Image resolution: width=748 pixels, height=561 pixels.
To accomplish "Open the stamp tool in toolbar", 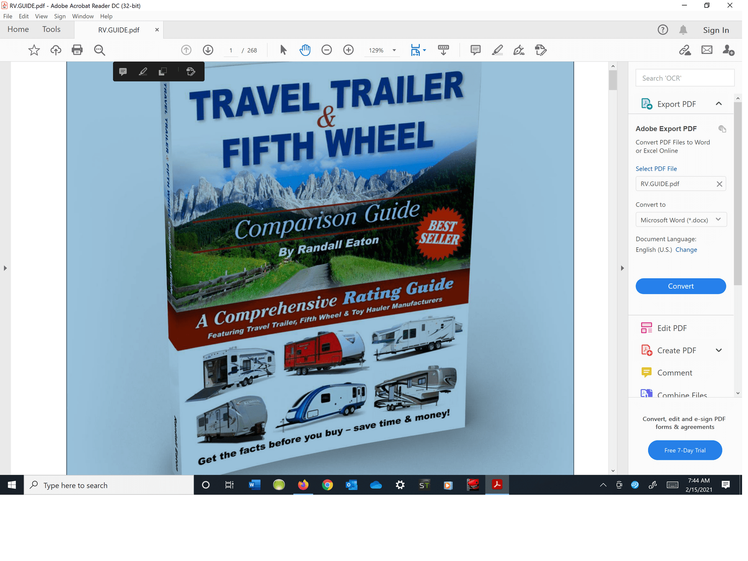I will click(541, 50).
